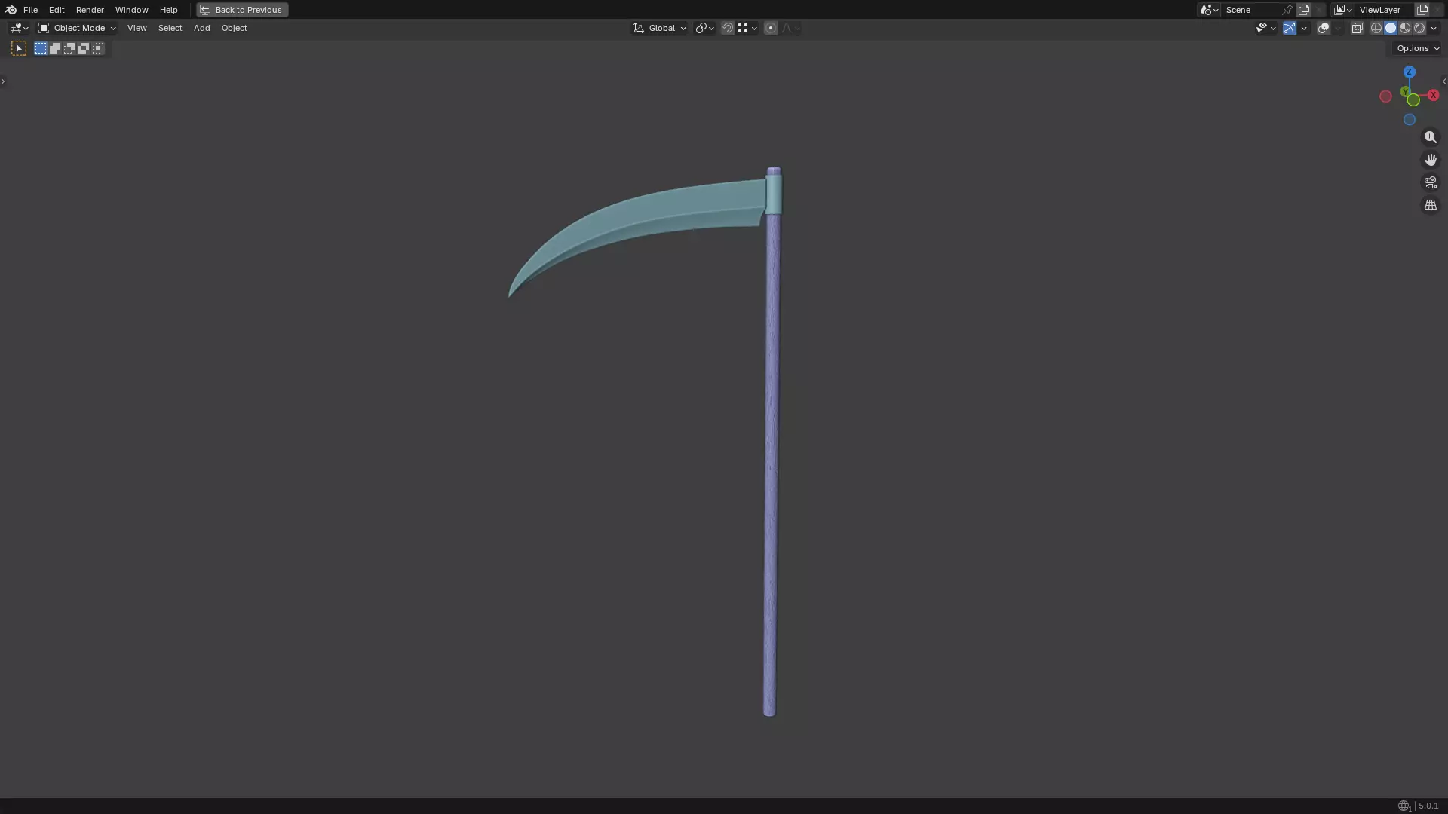1448x814 pixels.
Task: Select the wireframe viewport shading icon
Action: (1376, 28)
